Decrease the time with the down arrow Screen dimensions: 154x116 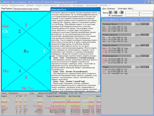tap(139, 15)
